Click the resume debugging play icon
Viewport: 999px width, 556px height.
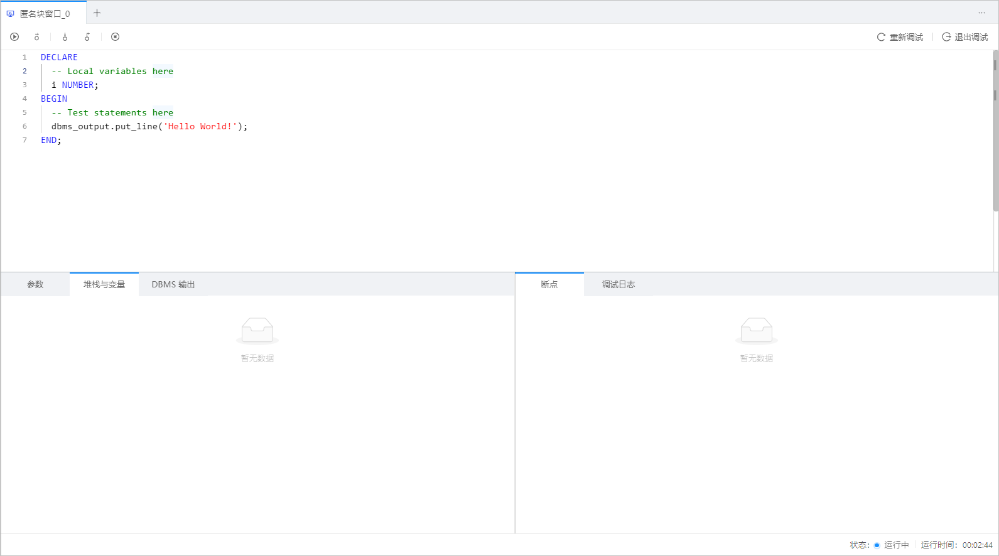click(x=14, y=37)
